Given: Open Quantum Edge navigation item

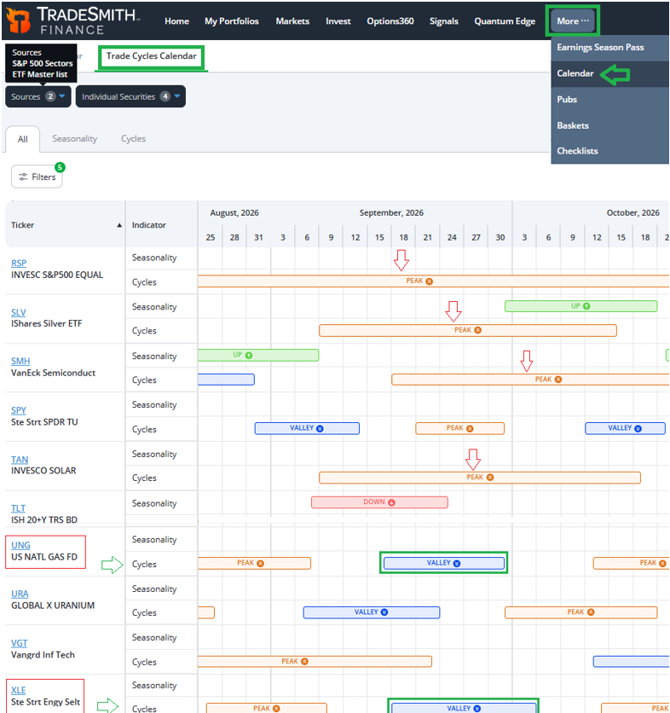Looking at the screenshot, I should 505,21.
